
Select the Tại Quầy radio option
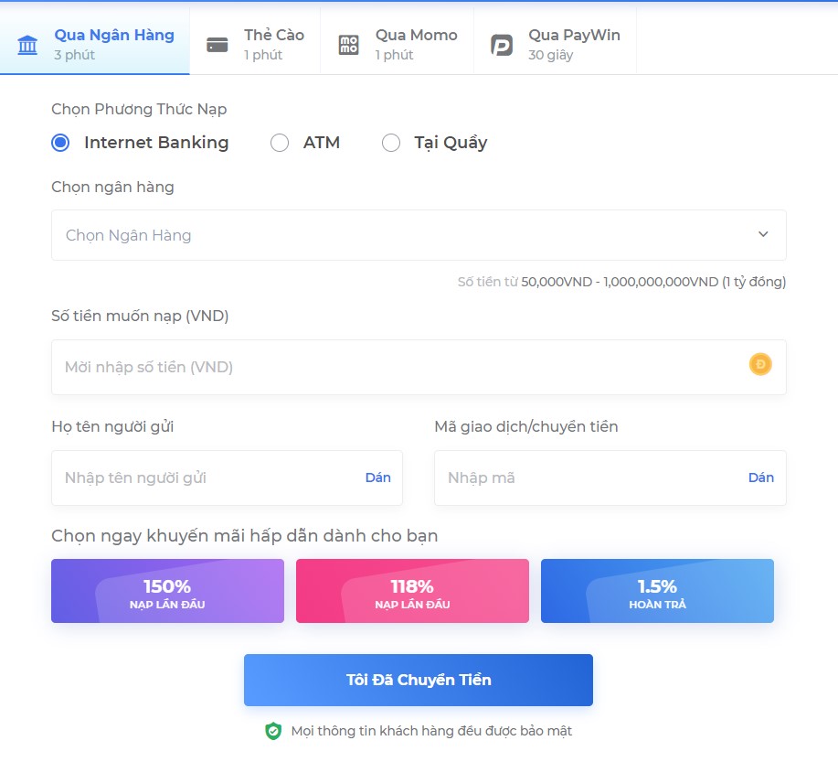[391, 143]
